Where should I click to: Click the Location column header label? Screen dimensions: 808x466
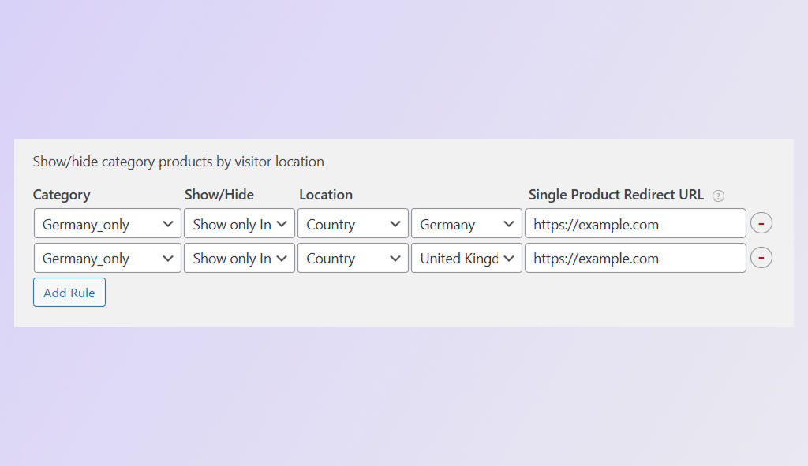click(326, 195)
